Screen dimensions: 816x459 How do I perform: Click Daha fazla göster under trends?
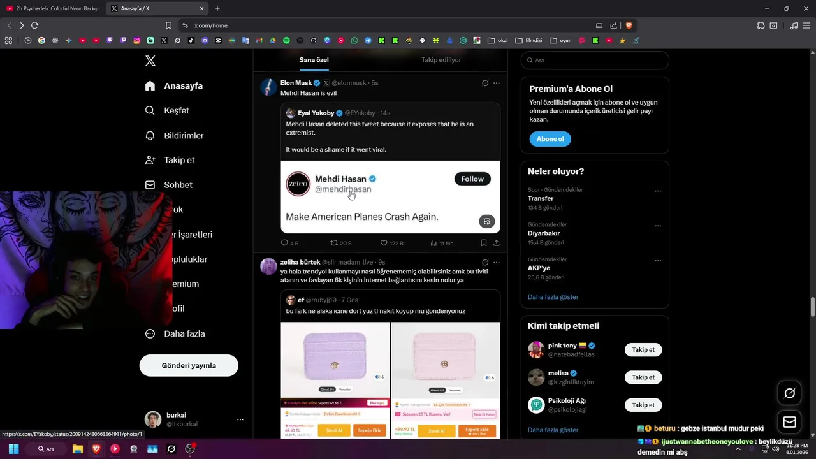[x=553, y=297]
